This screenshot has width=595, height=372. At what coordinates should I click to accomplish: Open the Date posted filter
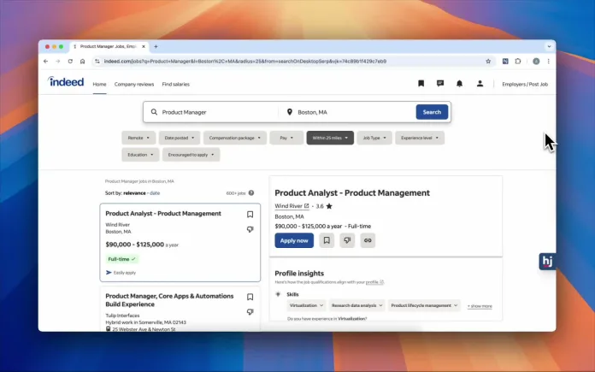(180, 137)
